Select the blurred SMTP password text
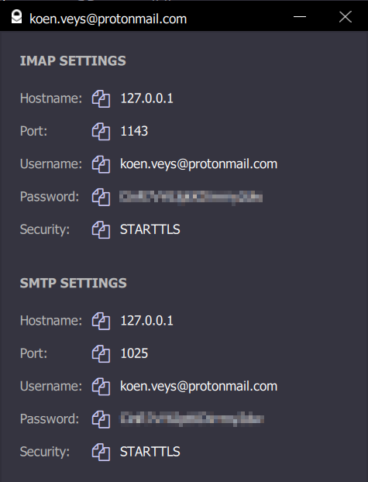The width and height of the screenshot is (368, 482). (192, 419)
